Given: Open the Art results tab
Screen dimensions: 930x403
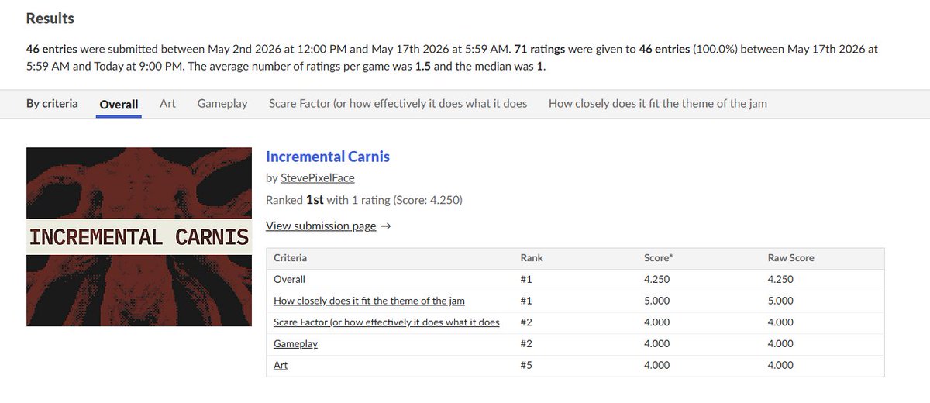Looking at the screenshot, I should tap(167, 103).
